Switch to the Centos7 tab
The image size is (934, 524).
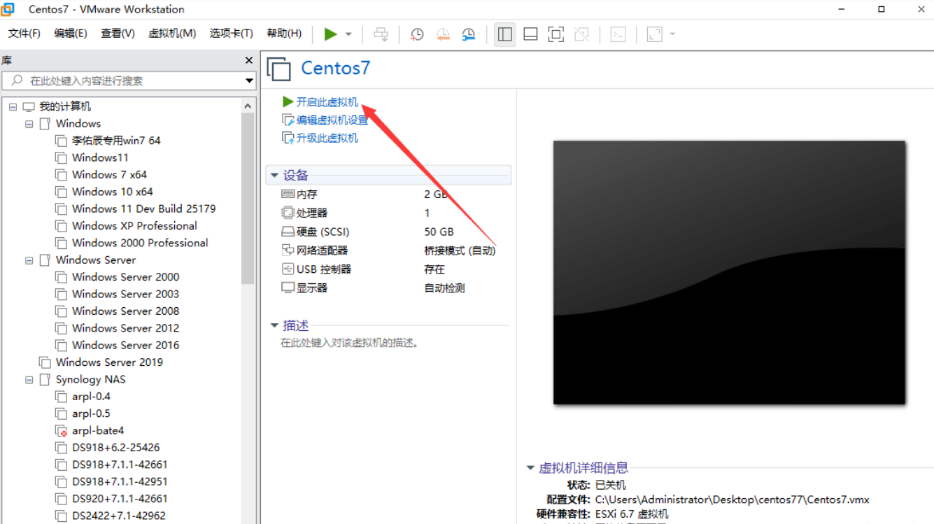point(335,68)
